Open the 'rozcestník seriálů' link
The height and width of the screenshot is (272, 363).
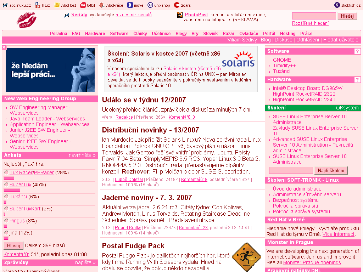point(134,15)
